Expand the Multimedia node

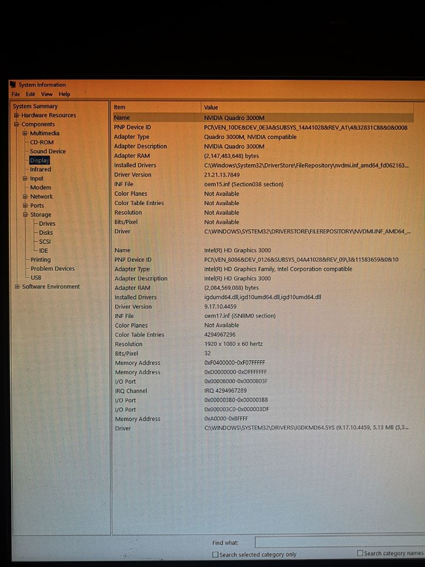tap(25, 133)
